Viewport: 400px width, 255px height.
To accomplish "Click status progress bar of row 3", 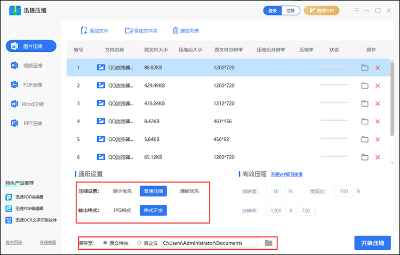I will pos(334,102).
